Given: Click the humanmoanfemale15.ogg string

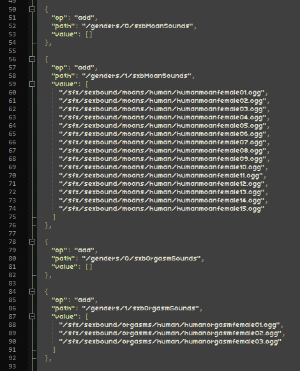Looking at the screenshot, I should [x=162, y=209].
